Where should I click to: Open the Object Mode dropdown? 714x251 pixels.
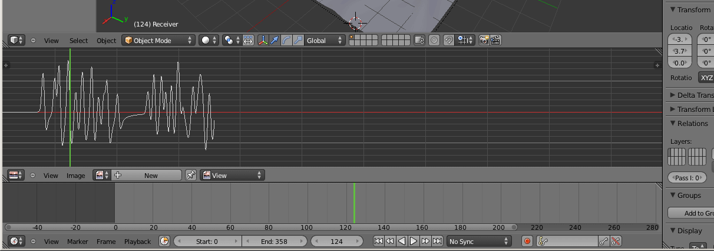tap(158, 41)
